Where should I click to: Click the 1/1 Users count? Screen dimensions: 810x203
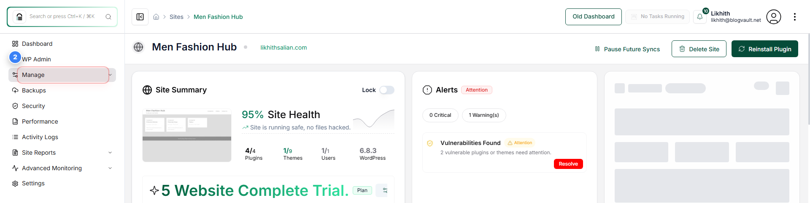(x=328, y=154)
